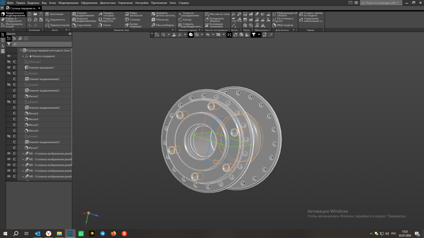Start Элемент выдавливания extrude operation
The image size is (424, 238).
(83, 14)
